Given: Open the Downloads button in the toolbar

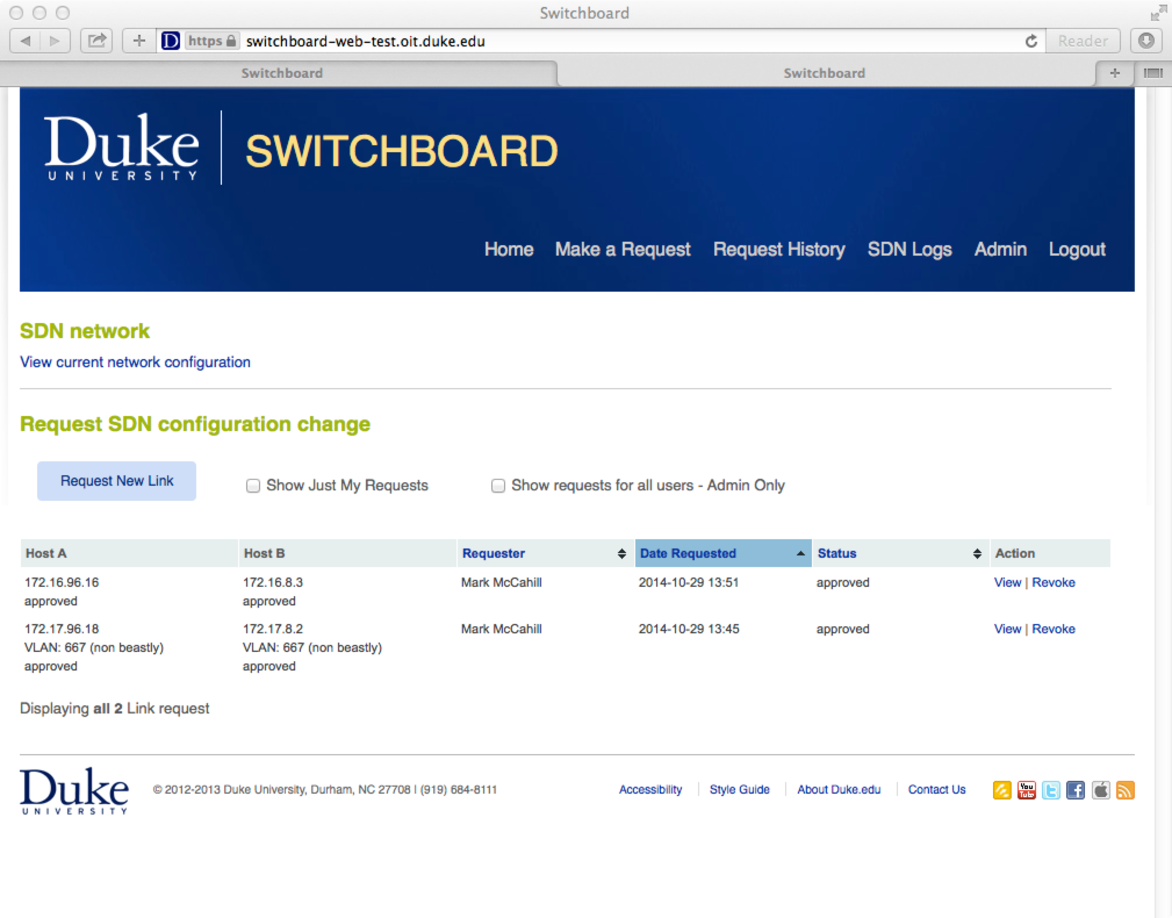Looking at the screenshot, I should click(x=1146, y=41).
